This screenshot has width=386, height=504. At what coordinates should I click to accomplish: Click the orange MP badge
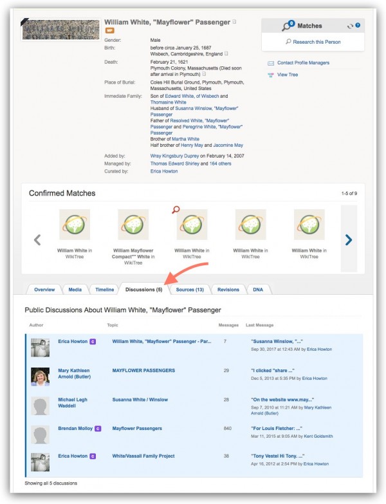[x=110, y=30]
